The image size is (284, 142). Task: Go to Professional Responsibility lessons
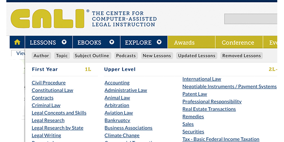(212, 102)
